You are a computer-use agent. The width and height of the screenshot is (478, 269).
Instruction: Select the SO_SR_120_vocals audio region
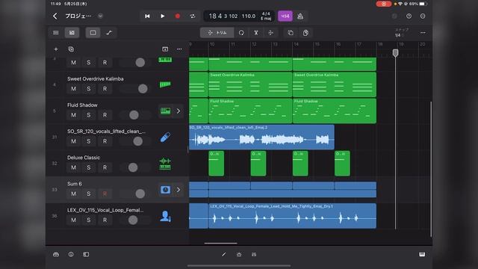tap(261, 137)
